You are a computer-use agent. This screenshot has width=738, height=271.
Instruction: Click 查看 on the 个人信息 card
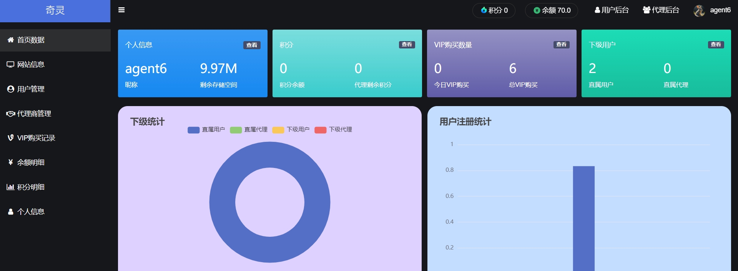click(252, 45)
